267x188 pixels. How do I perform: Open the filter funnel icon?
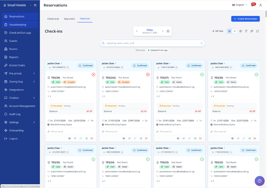[246, 31]
